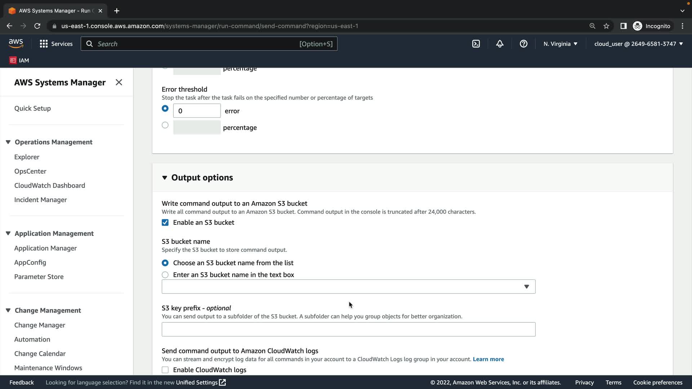
Task: Click the S3 key prefix text field
Action: tap(348, 329)
